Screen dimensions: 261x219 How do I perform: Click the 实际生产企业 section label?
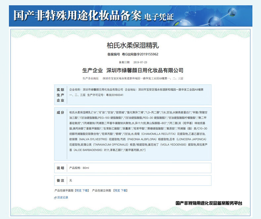[60, 95]
